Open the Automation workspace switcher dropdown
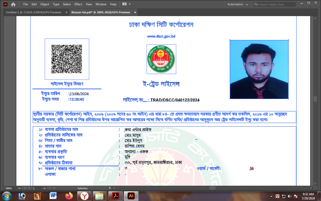The width and height of the screenshot is (321, 201). [x=237, y=4]
